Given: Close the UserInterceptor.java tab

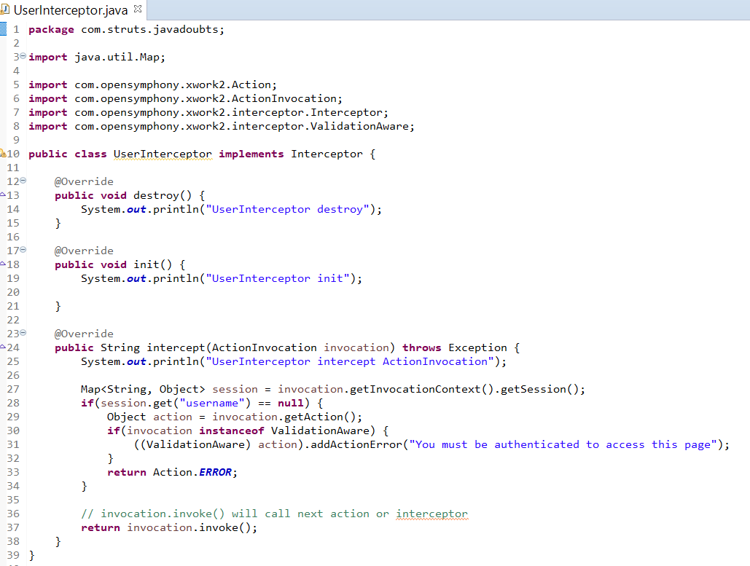Looking at the screenshot, I should tap(136, 10).
